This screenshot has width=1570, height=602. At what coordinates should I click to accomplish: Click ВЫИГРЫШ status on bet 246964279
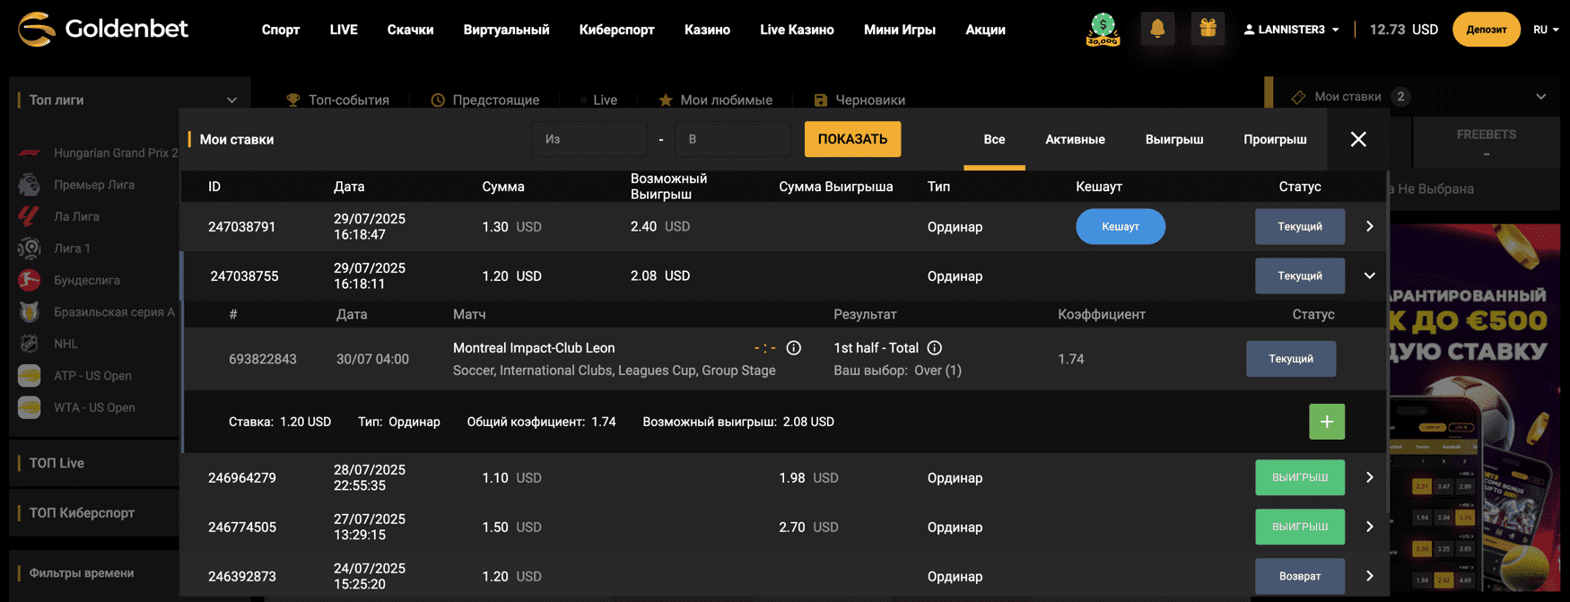tap(1300, 478)
